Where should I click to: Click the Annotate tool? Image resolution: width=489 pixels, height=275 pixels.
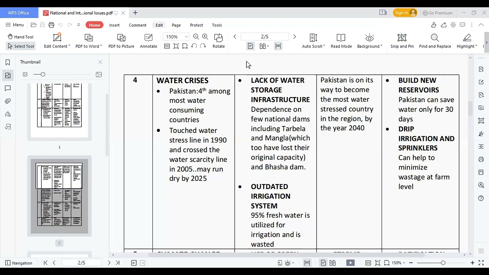click(x=148, y=41)
